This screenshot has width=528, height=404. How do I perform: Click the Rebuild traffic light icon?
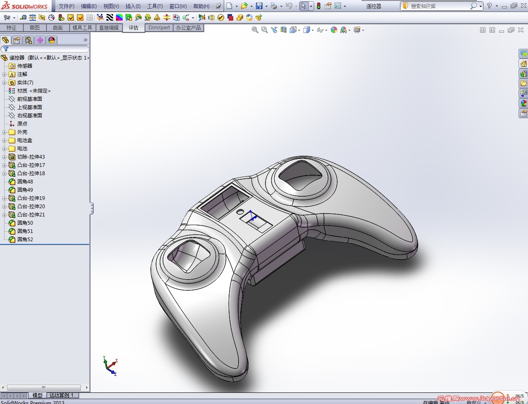coord(319,6)
